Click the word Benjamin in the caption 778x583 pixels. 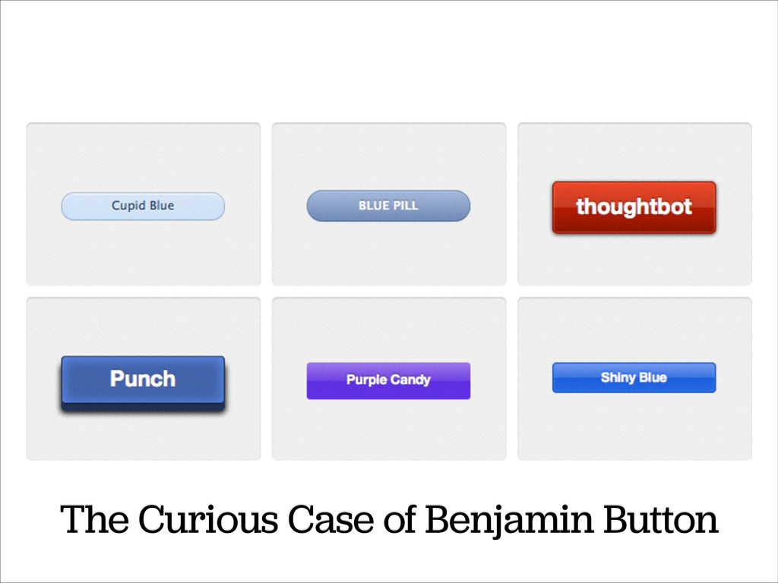click(509, 521)
